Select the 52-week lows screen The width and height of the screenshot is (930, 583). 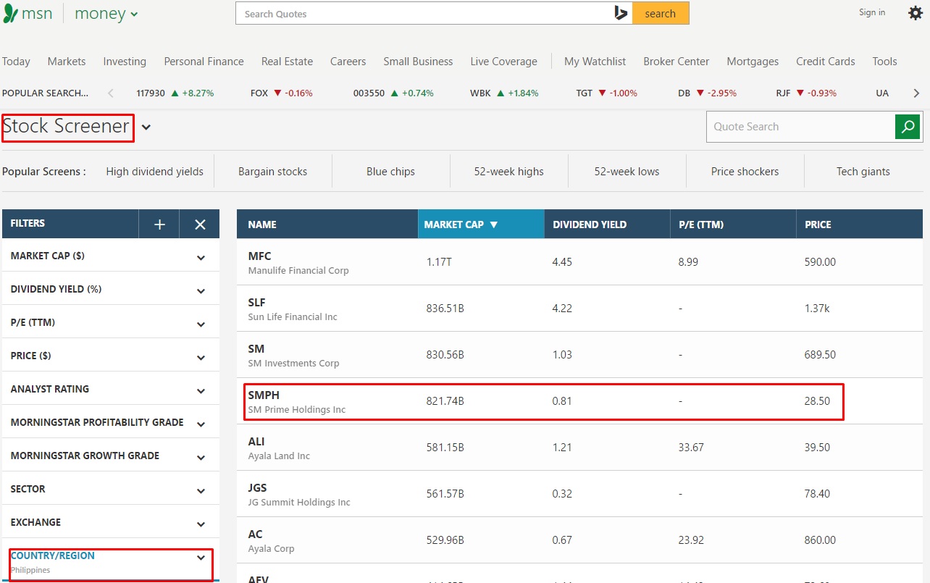(x=627, y=172)
